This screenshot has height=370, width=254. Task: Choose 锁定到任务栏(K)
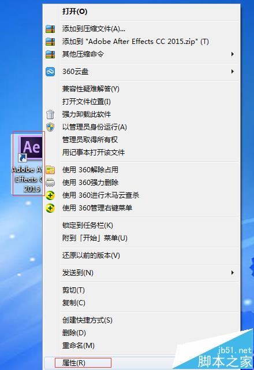pos(141,225)
